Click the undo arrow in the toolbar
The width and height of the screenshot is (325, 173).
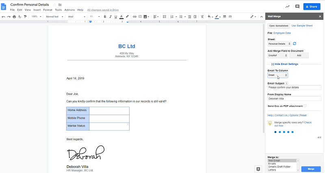(4, 17)
